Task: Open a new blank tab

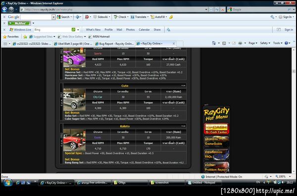Action: 180,44
